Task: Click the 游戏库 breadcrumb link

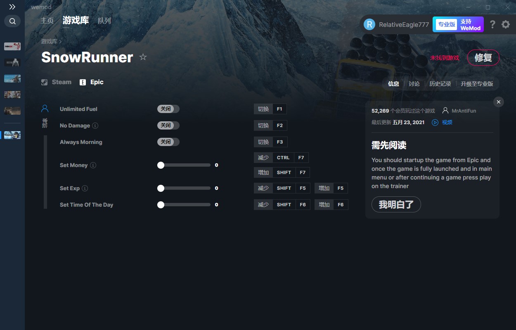Action: pyautogui.click(x=49, y=41)
